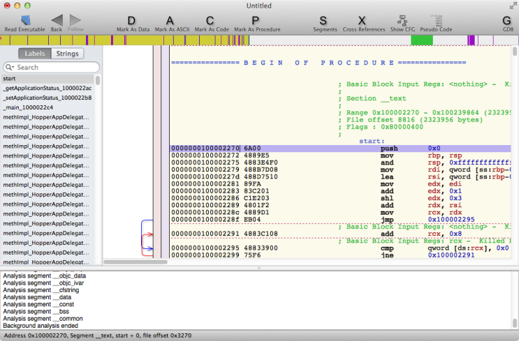Image resolution: width=519 pixels, height=341 pixels.
Task: Select the Mark As ASCII tool
Action: point(170,20)
